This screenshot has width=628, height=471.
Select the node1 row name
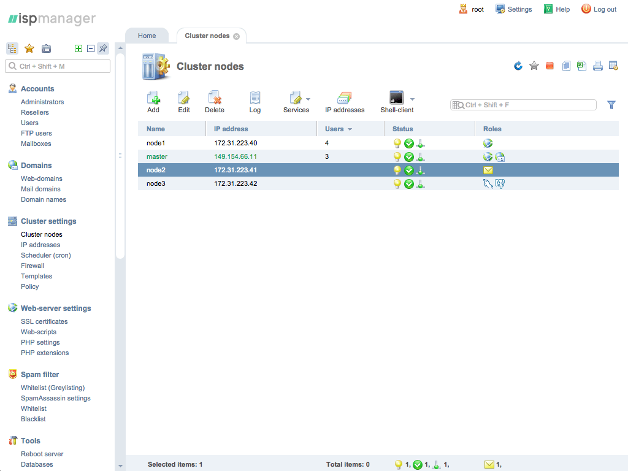pyautogui.click(x=156, y=143)
